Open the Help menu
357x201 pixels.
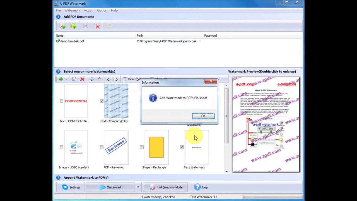[x=114, y=10]
